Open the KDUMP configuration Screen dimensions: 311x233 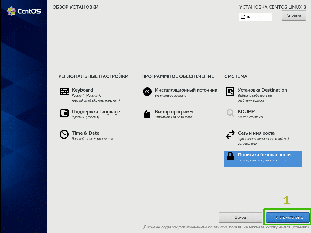pos(246,112)
